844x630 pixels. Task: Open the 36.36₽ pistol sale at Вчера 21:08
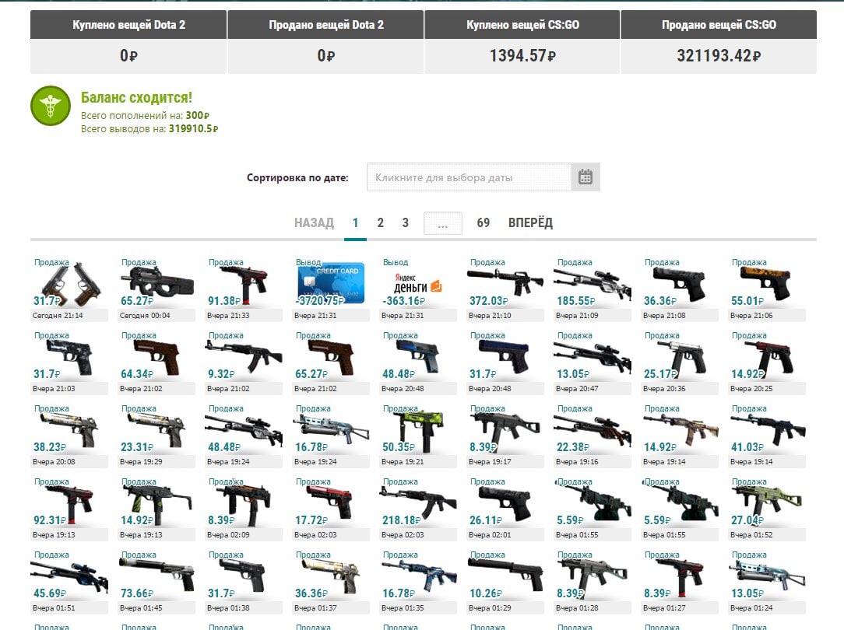[680, 289]
